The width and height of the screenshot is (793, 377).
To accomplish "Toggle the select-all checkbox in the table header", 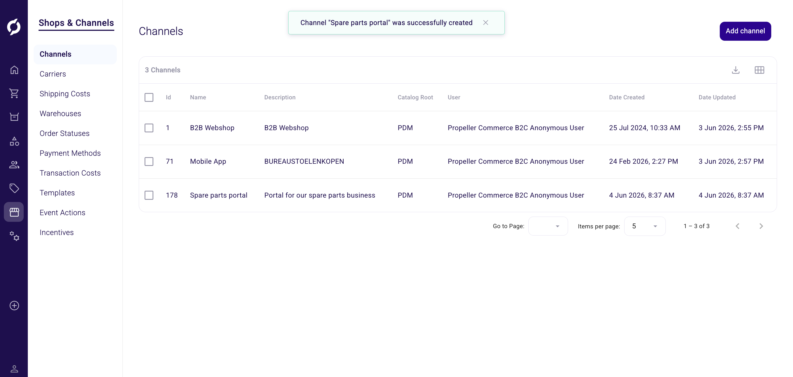I will tap(149, 97).
